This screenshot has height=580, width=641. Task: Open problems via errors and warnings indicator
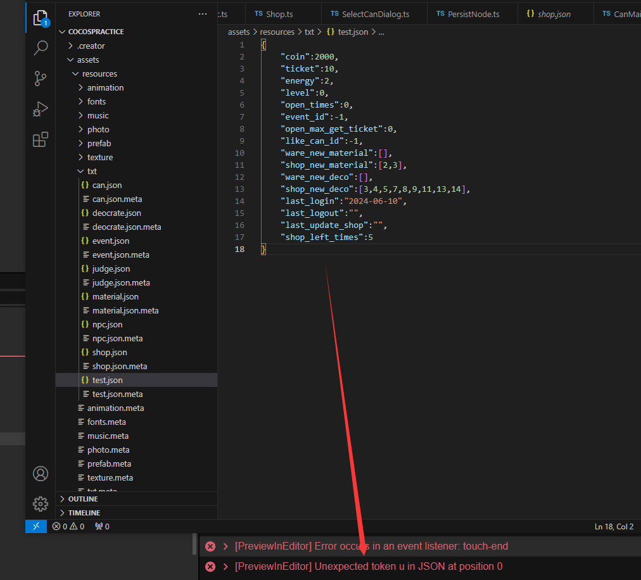pyautogui.click(x=68, y=526)
